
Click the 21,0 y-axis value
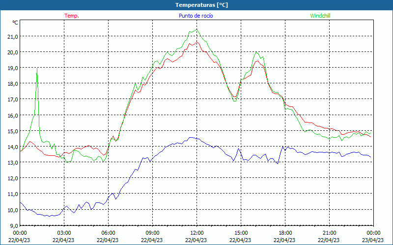tap(13, 36)
